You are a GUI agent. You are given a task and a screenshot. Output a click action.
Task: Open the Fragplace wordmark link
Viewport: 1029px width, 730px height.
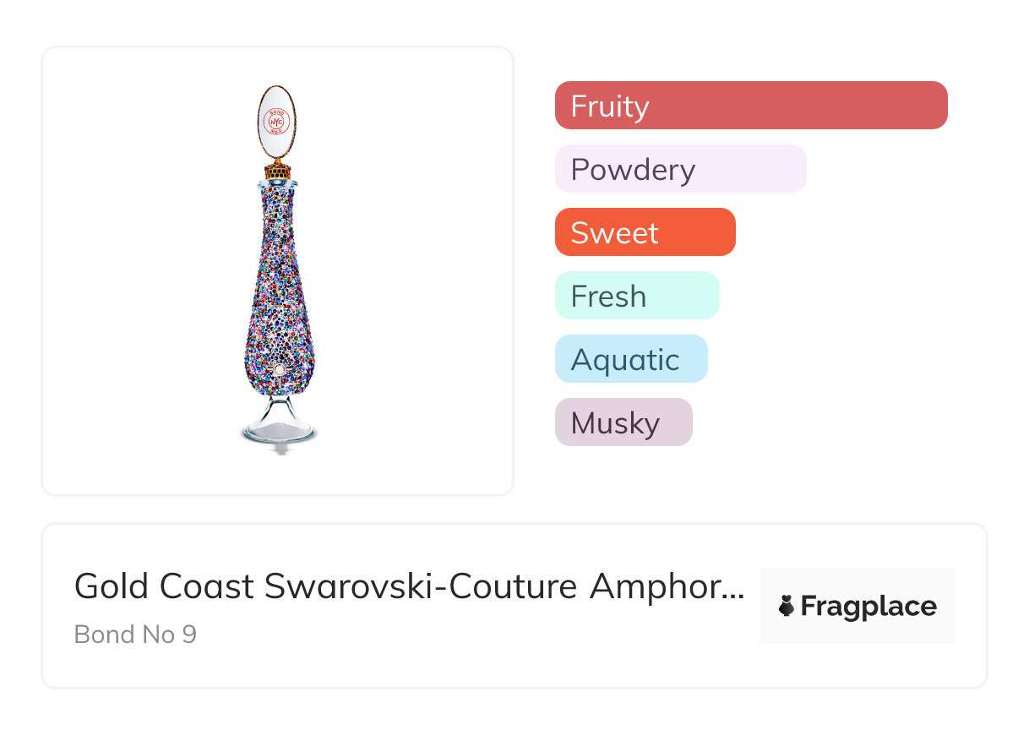tap(868, 606)
